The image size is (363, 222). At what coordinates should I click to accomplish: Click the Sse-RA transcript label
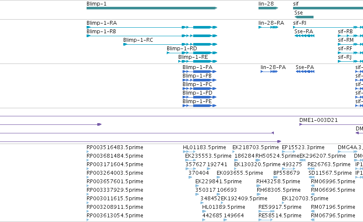click(304, 32)
